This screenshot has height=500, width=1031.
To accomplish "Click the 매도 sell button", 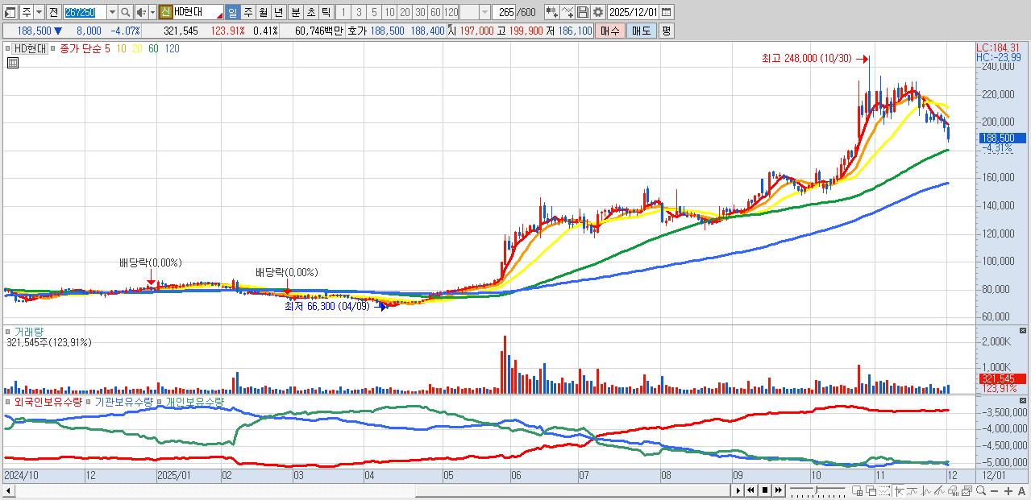I will pos(642,31).
